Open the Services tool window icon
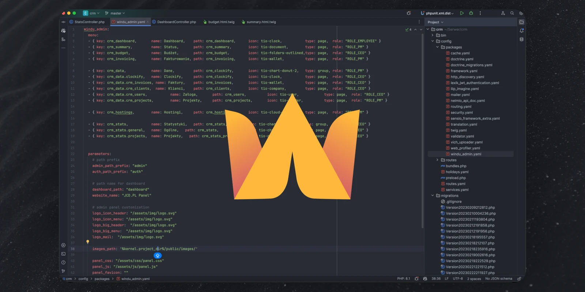Viewport: 585px width, 292px height. point(63,245)
